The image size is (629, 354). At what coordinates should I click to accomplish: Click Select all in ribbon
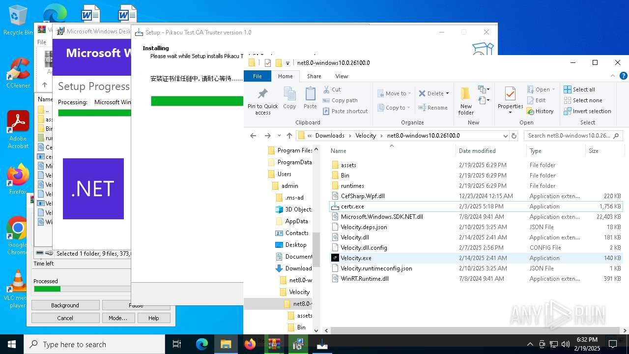(x=579, y=89)
